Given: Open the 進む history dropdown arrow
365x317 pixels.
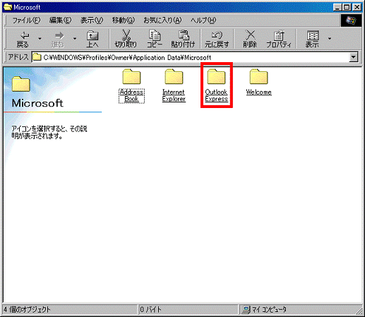Looking at the screenshot, I should [75, 39].
